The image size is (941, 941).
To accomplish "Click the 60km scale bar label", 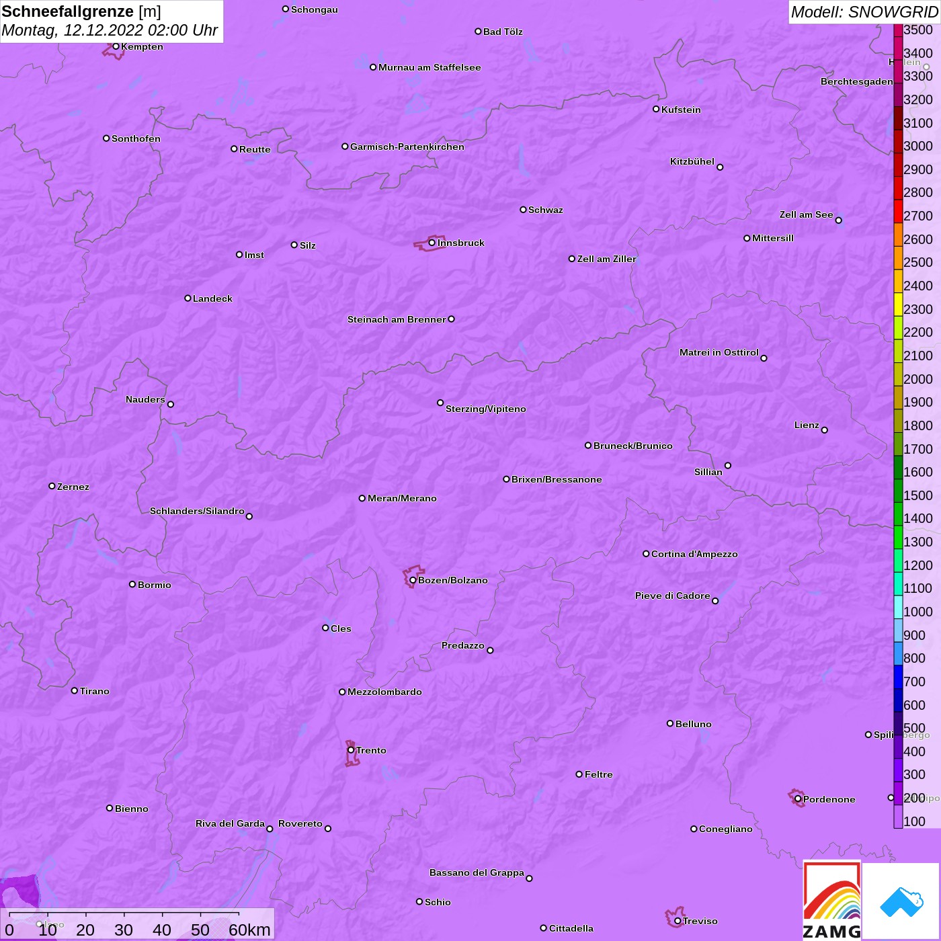I will coord(249,930).
